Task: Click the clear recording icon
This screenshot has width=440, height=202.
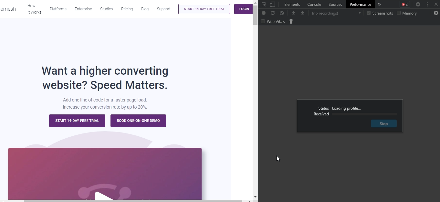Action: [x=282, y=13]
